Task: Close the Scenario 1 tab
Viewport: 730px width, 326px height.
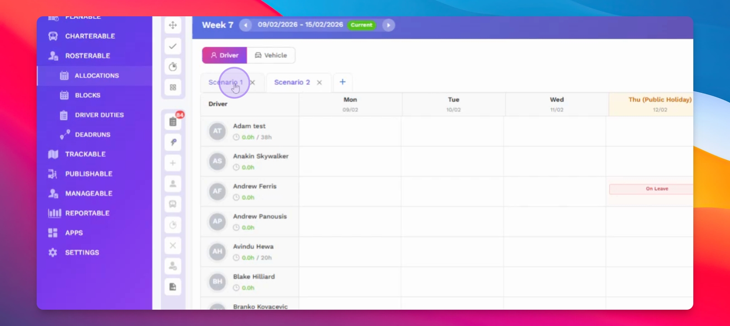Action: click(253, 82)
